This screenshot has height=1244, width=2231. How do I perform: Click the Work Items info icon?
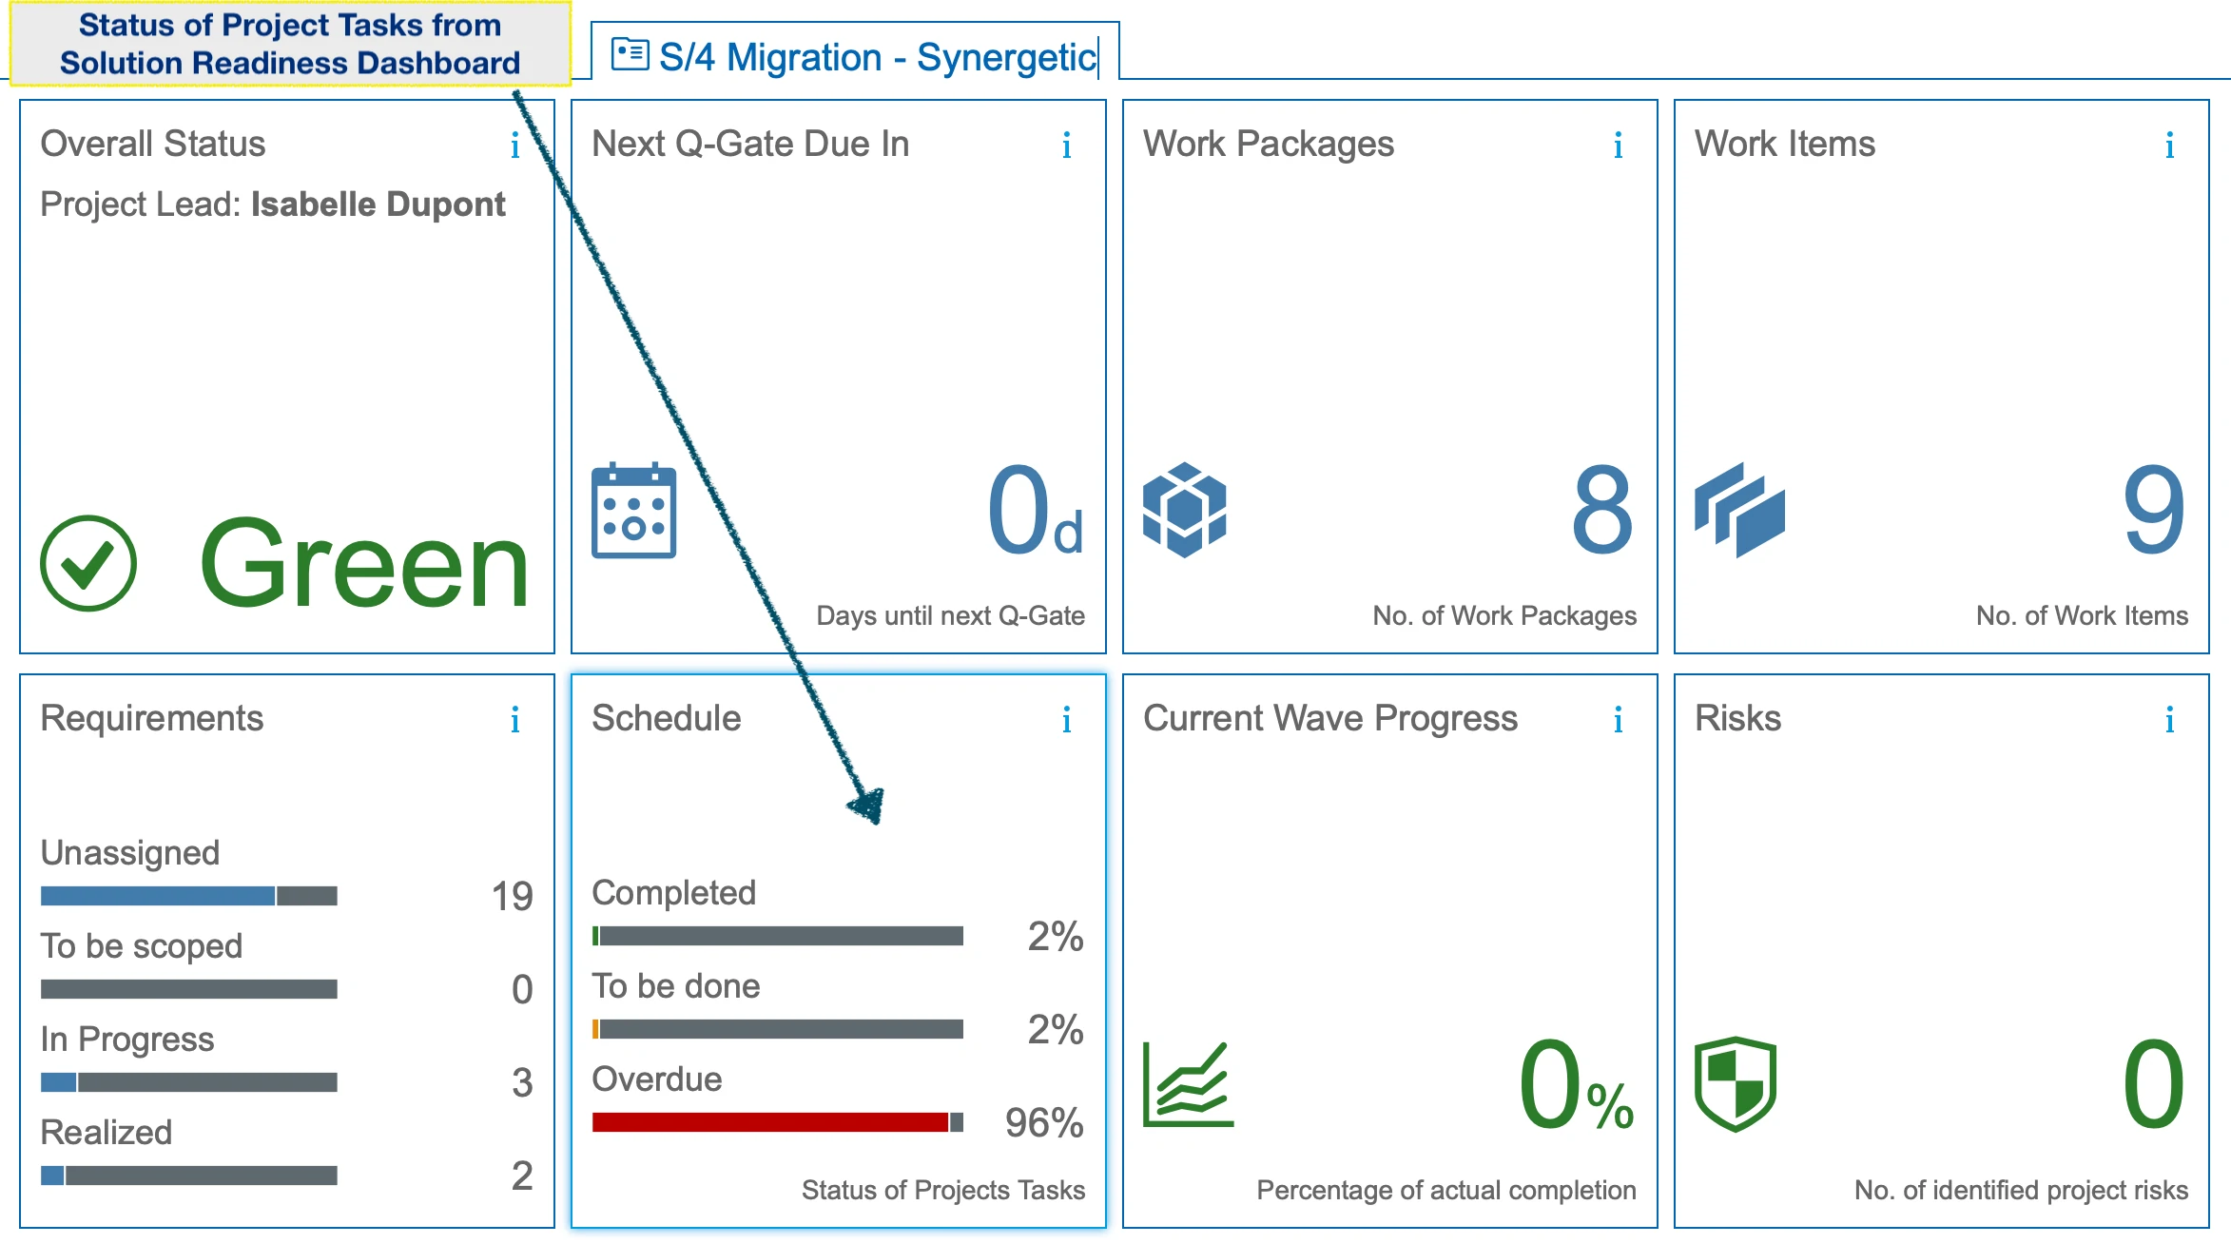click(x=2169, y=146)
